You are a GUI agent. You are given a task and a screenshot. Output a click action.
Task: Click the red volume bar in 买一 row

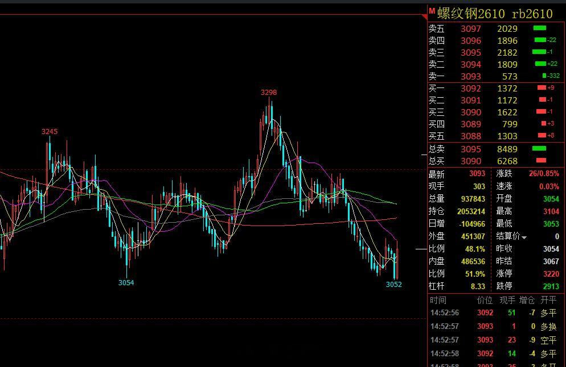click(542, 87)
